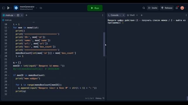
Task: Open the tools menu icon beside sidebar toggle
Action: 8,8
